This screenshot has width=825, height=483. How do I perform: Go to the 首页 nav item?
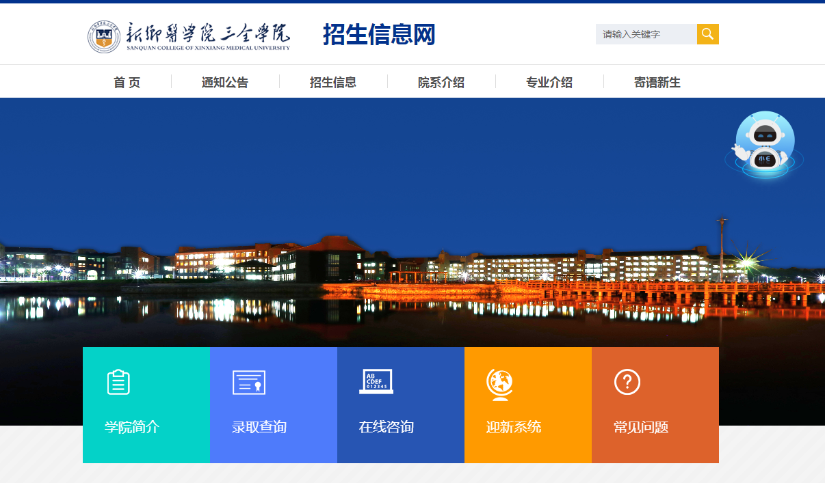click(x=127, y=83)
